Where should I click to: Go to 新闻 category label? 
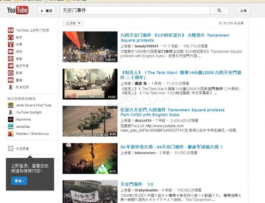click(x=19, y=73)
